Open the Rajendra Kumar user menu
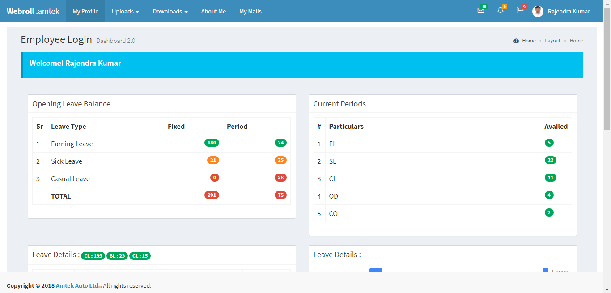This screenshot has height=293, width=611. (569, 11)
